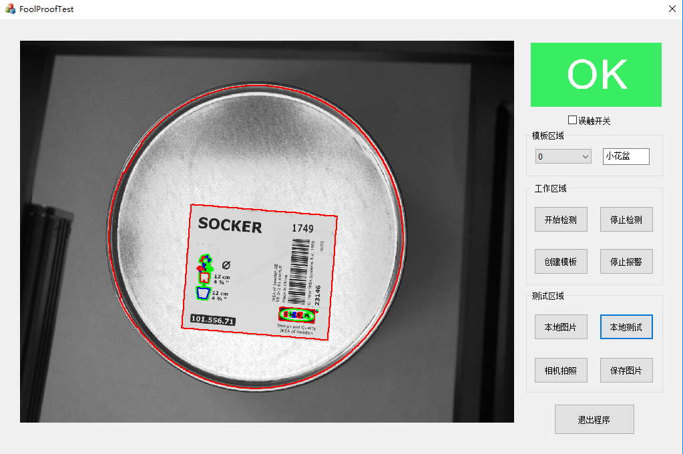Load a local image via 本地图片
This screenshot has height=454, width=683.
click(561, 326)
